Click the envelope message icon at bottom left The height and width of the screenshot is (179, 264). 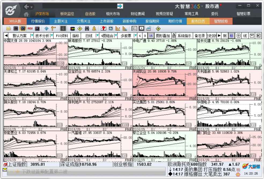pos(5,170)
